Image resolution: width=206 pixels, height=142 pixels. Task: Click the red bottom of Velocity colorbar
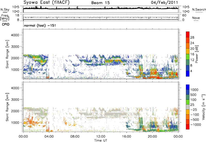tap(188, 127)
